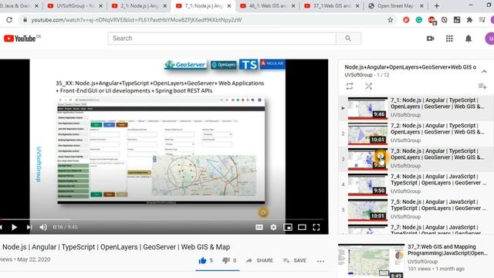Close the 7_1: Node.js tab

click(229, 5)
